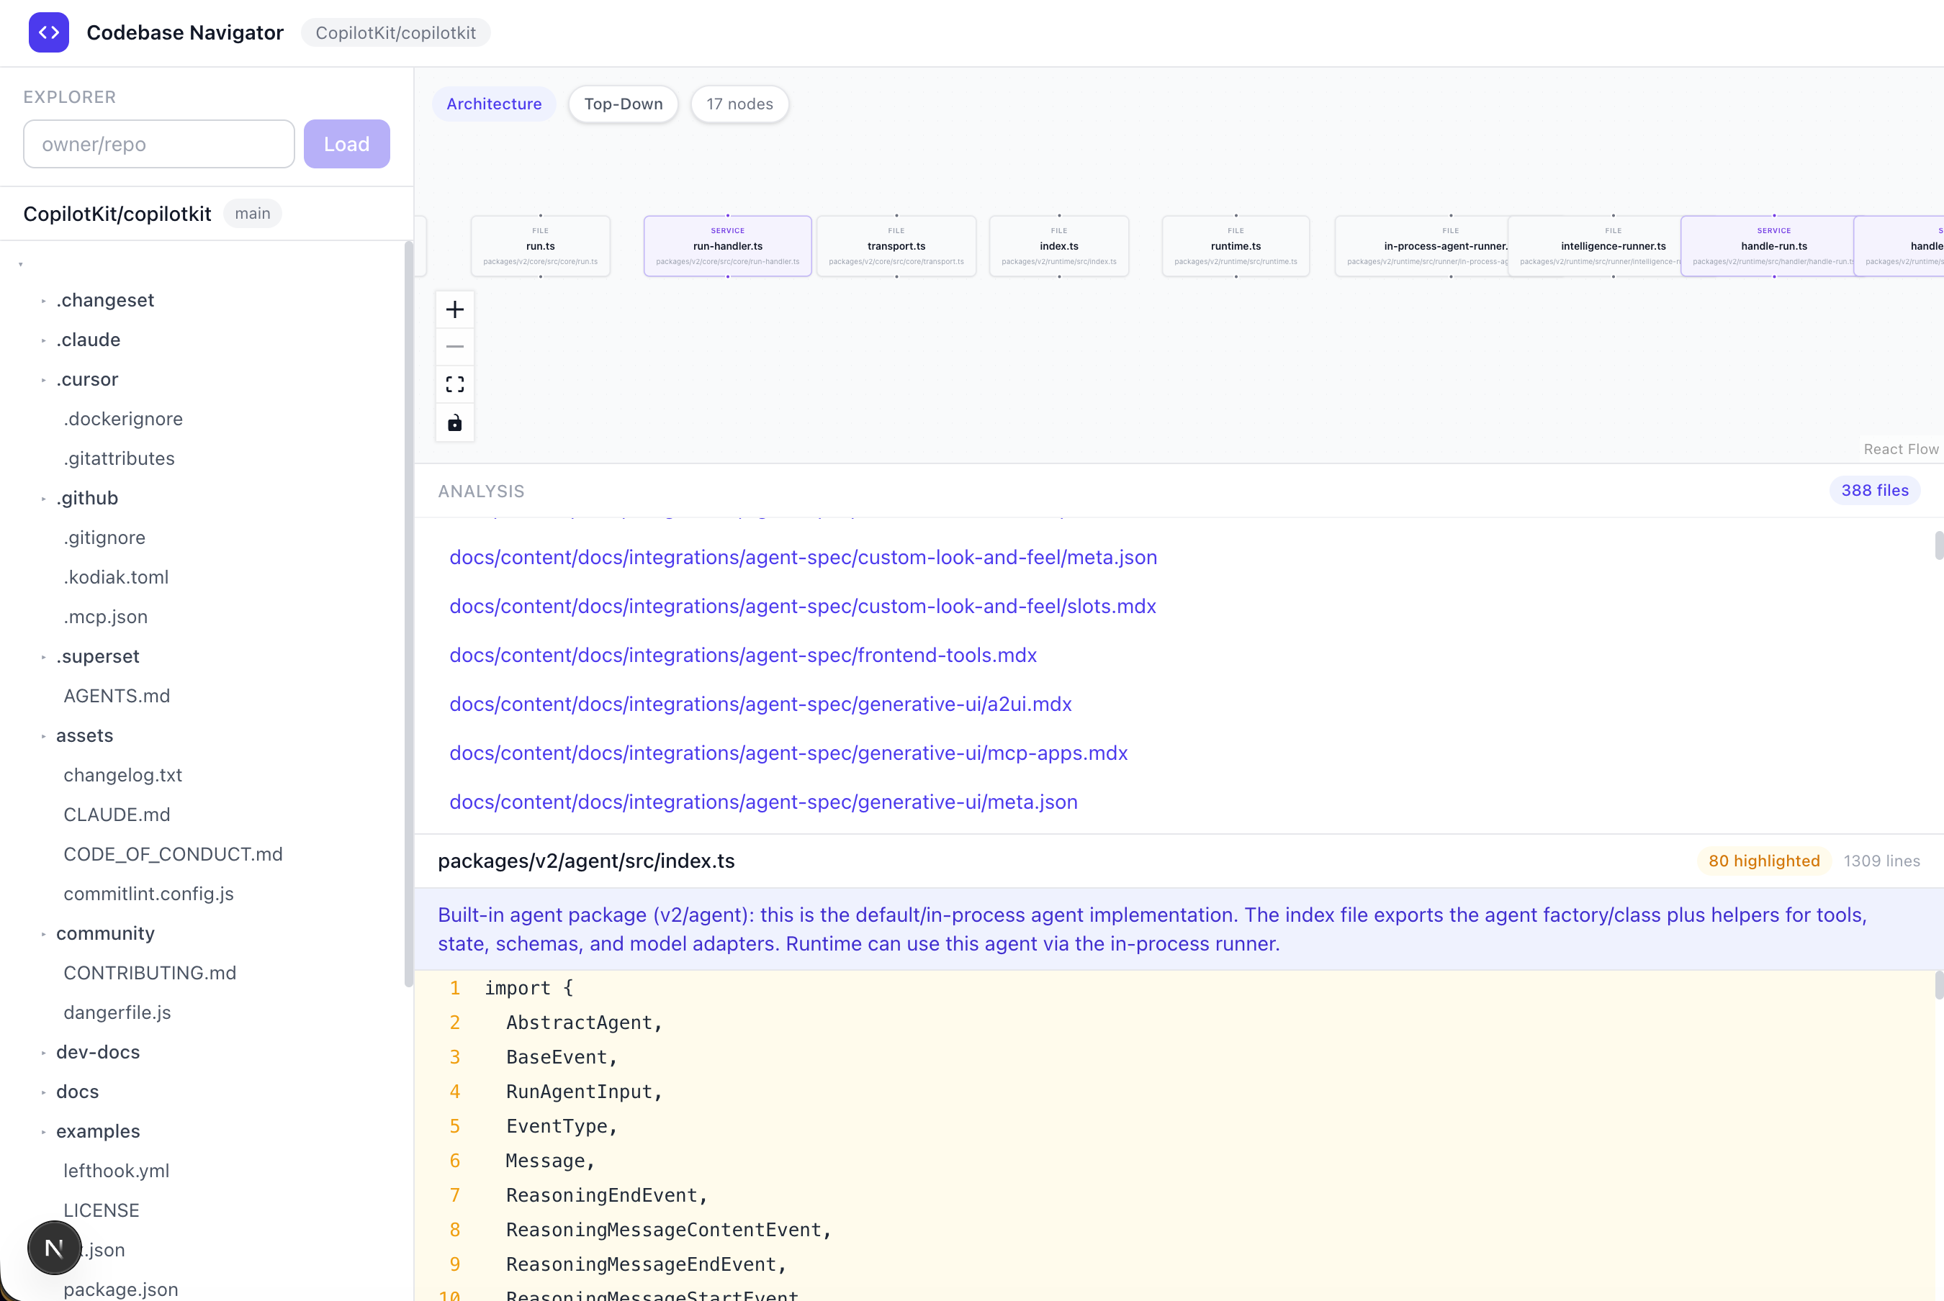Expand the examples folder
Image resolution: width=1944 pixels, height=1301 pixels.
98,1131
